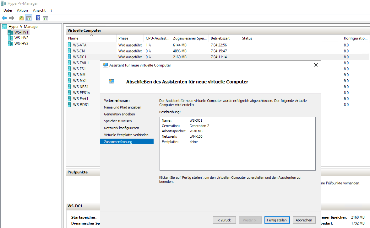The width and height of the screenshot is (370, 228).
Task: Click the WS-MX1 virtual machine icon
Action: (x=69, y=81)
